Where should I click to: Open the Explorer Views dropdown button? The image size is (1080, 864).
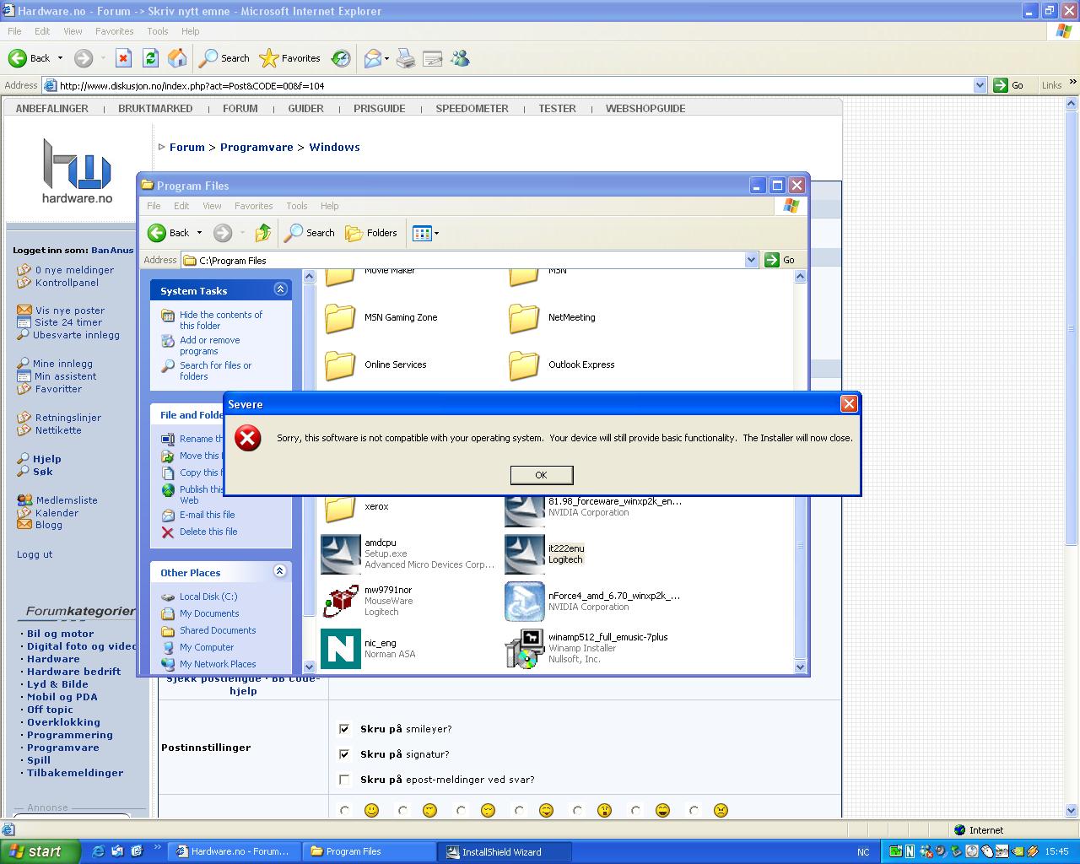pyautogui.click(x=425, y=233)
